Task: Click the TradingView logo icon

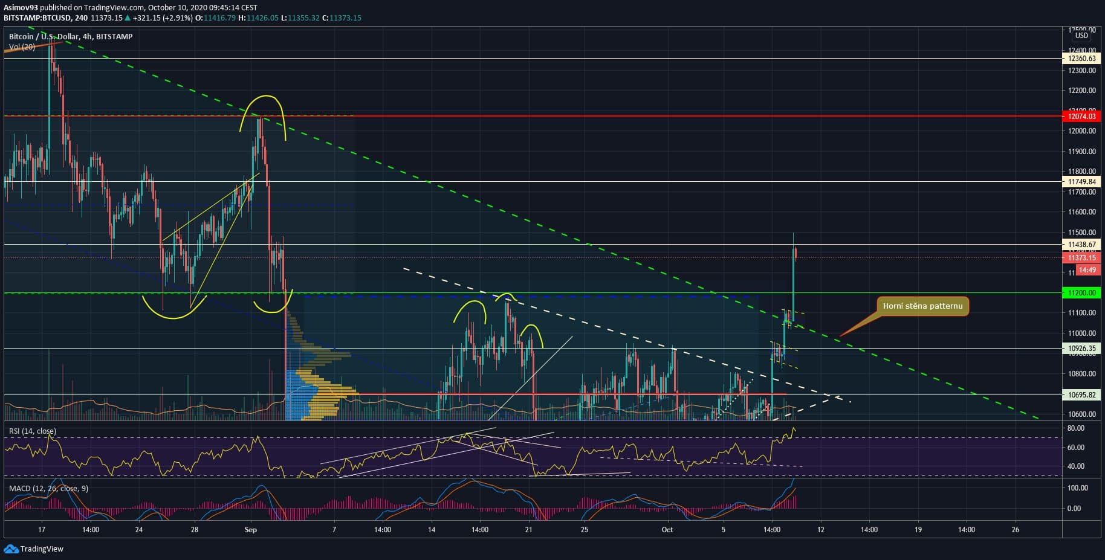Action: (x=11, y=549)
